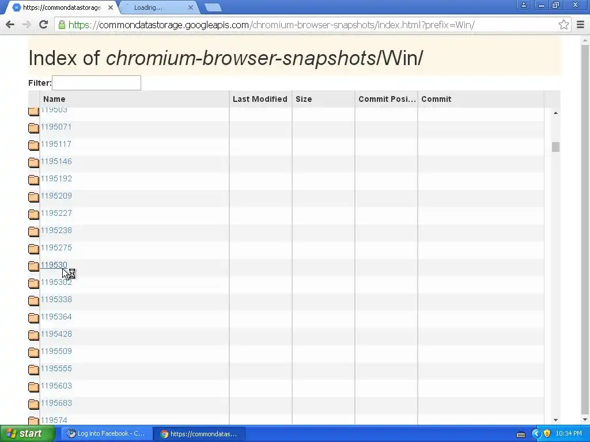Open folder link 1195275
The height and width of the screenshot is (442, 590).
tap(56, 247)
